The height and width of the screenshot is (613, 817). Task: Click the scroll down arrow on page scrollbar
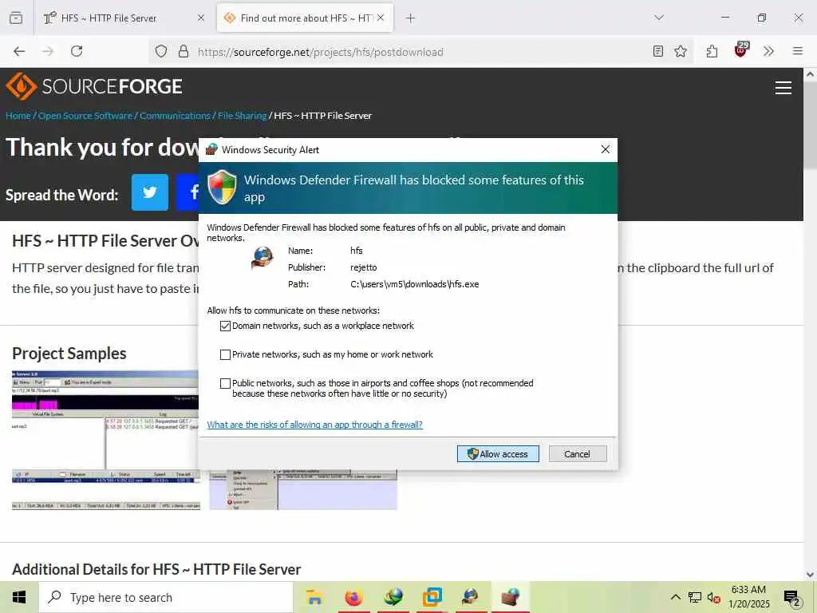(810, 575)
